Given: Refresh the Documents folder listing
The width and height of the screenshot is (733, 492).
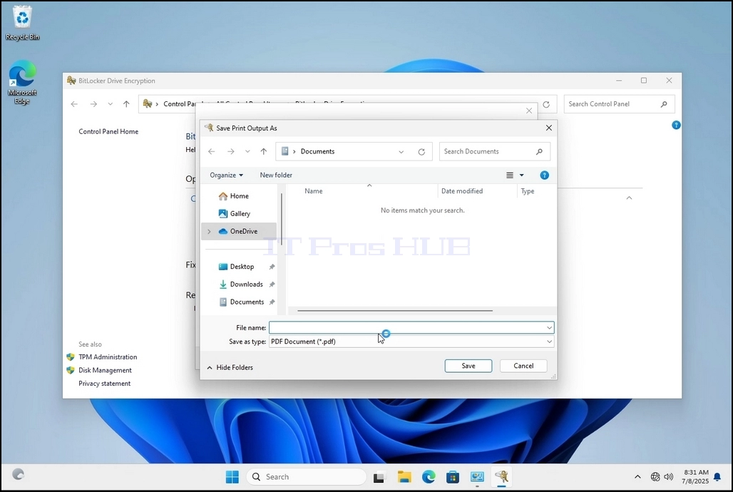Looking at the screenshot, I should click(421, 152).
